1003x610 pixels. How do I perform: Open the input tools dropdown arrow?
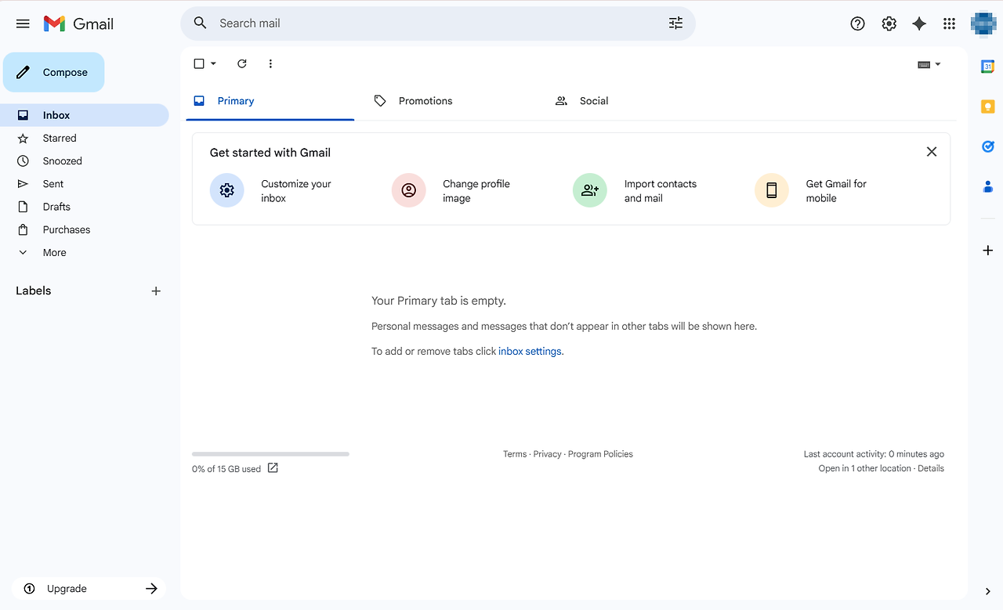pos(938,64)
